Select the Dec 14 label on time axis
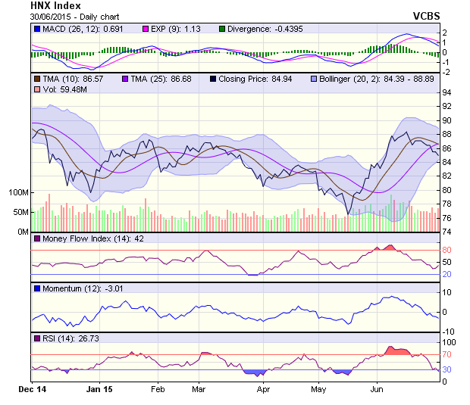The width and height of the screenshot is (470, 405). point(33,390)
